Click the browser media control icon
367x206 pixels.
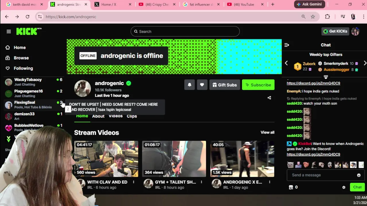(x=343, y=17)
